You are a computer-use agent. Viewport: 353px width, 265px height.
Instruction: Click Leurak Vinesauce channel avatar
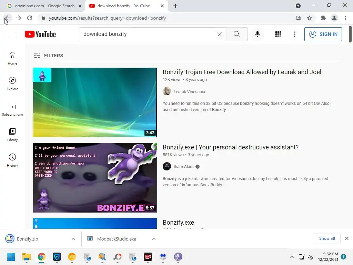click(167, 91)
